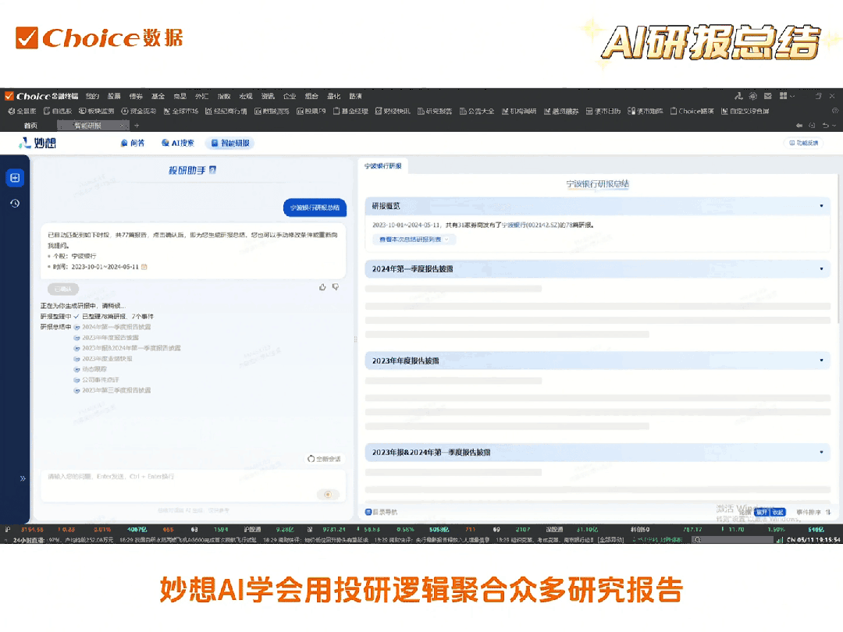Give a thumbs up to the AI reply
Viewport: 843px width, 632px height.
pyautogui.click(x=322, y=287)
